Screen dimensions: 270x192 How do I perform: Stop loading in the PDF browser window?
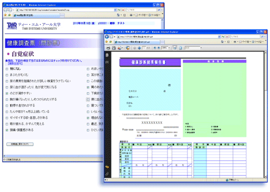[227, 36]
